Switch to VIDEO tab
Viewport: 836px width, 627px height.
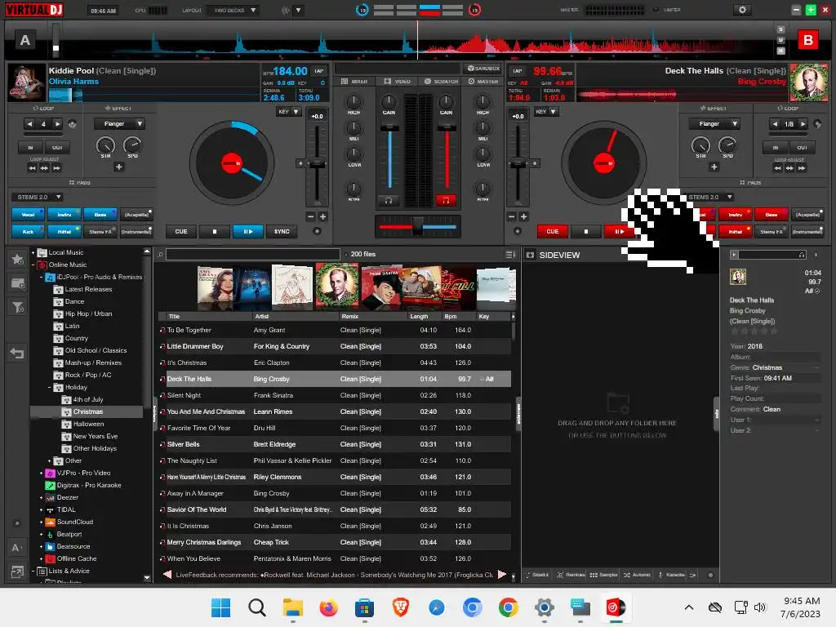pos(398,82)
